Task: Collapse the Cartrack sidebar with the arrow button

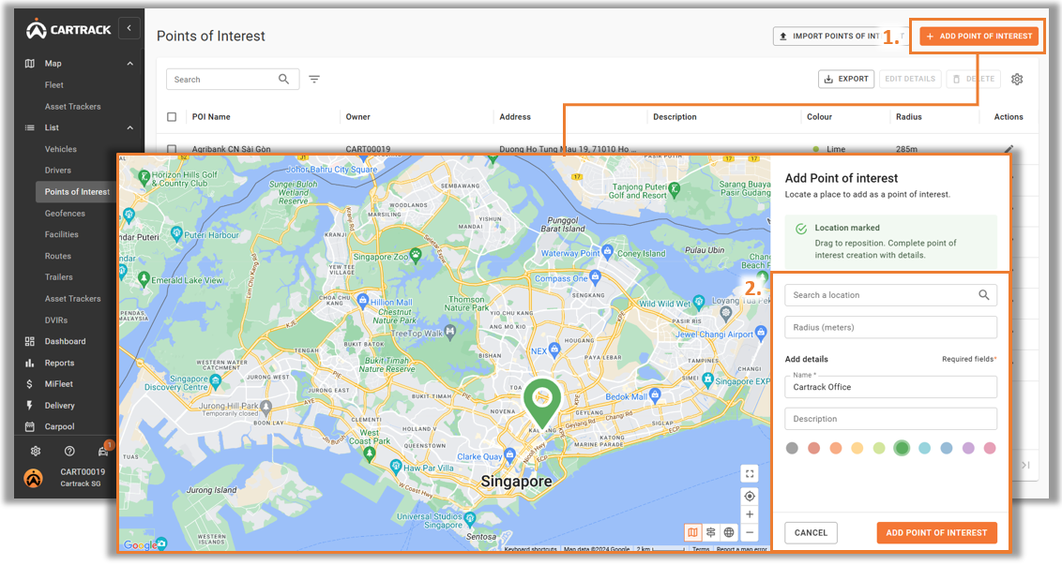Action: (x=129, y=28)
